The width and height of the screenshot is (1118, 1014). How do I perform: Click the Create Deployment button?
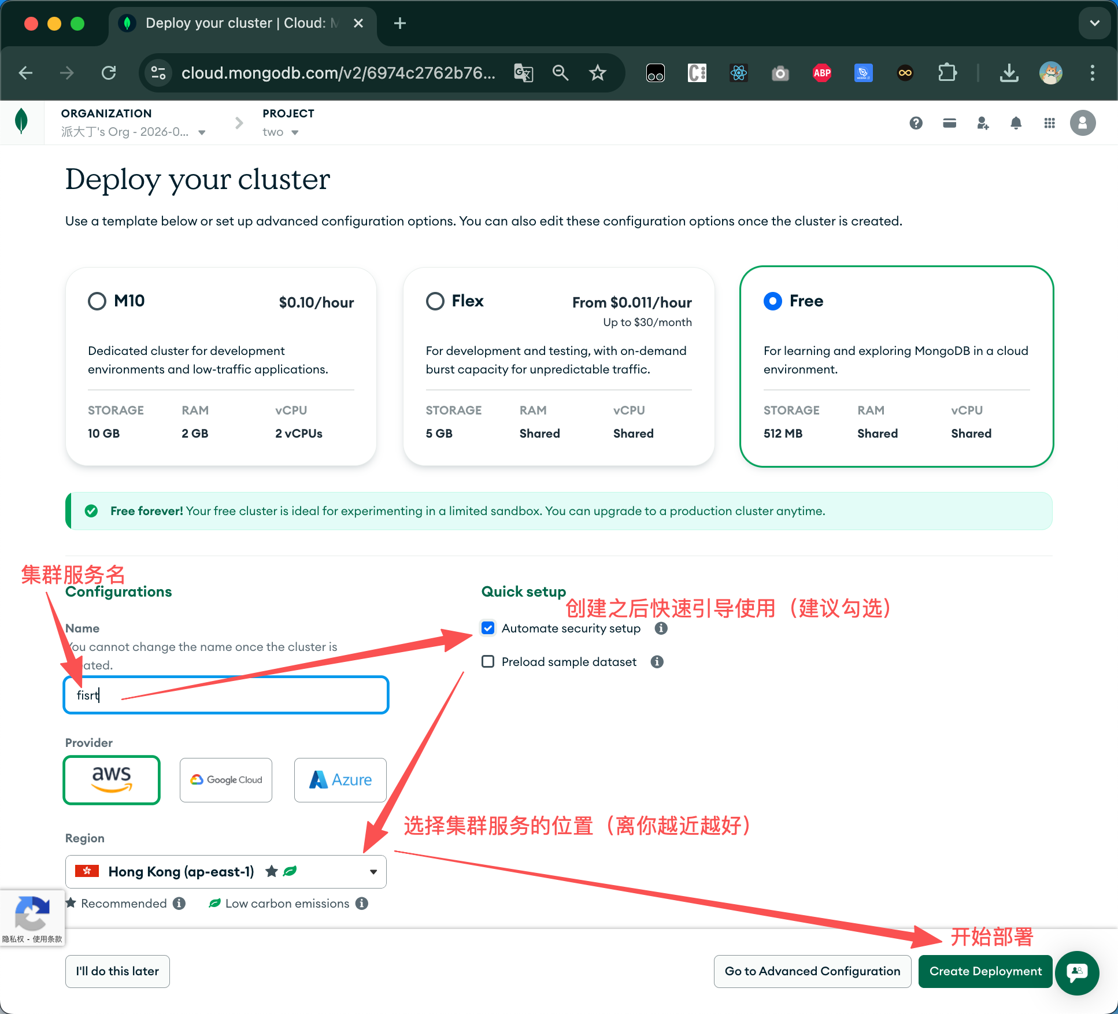pos(985,971)
